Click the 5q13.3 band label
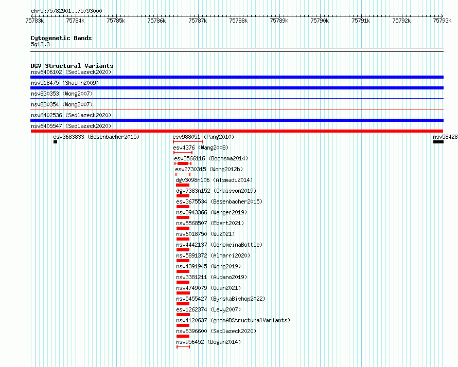The image size is (458, 367). [40, 44]
